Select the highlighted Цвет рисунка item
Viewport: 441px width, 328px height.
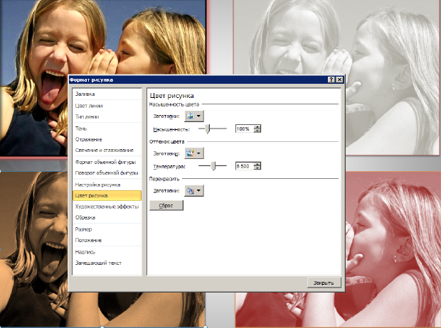click(107, 196)
